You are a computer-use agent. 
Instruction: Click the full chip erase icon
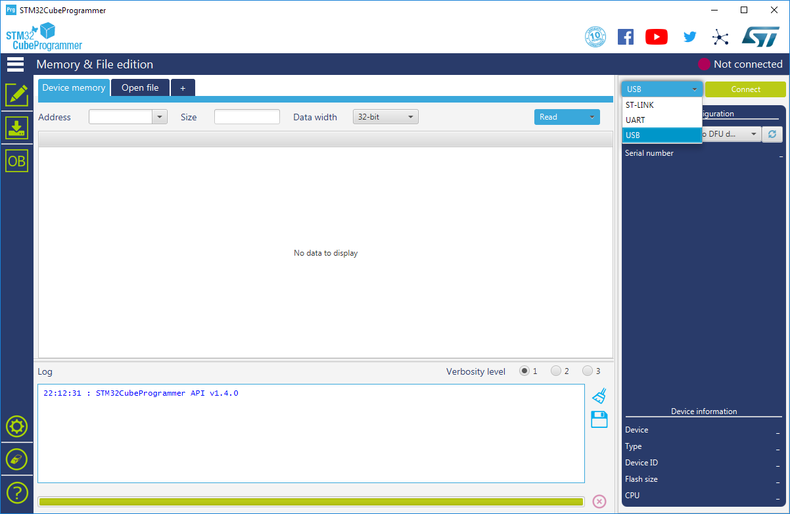[x=16, y=459]
